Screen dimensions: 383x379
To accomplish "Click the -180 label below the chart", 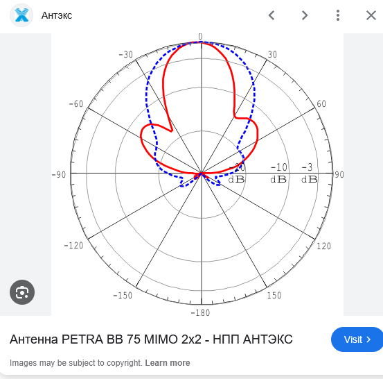I will [x=200, y=312].
